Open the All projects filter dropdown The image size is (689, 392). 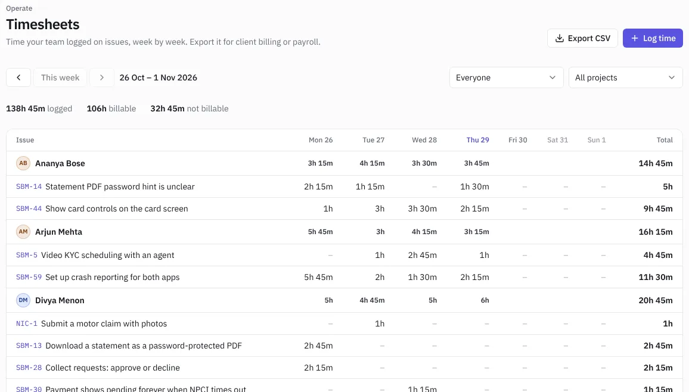(625, 77)
